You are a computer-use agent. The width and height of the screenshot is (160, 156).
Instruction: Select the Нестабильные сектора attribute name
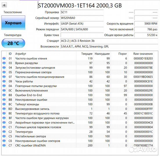(x=30, y=136)
